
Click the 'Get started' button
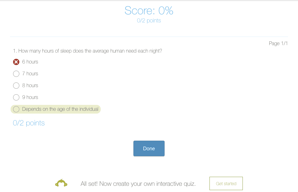tap(226, 183)
